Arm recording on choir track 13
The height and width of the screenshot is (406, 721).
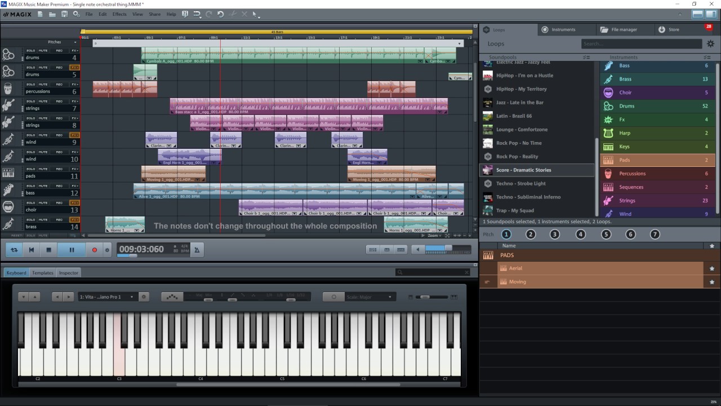[59, 203]
